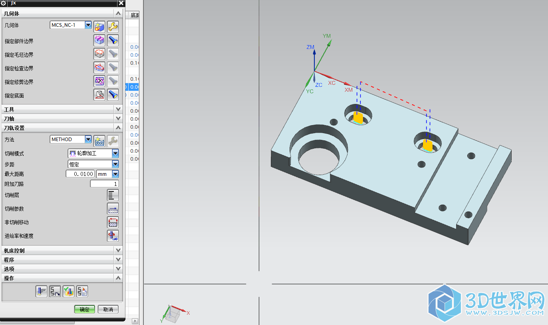Expand the Tool (工具) section
Screen dimensions: 548x325
pyautogui.click(x=118, y=109)
